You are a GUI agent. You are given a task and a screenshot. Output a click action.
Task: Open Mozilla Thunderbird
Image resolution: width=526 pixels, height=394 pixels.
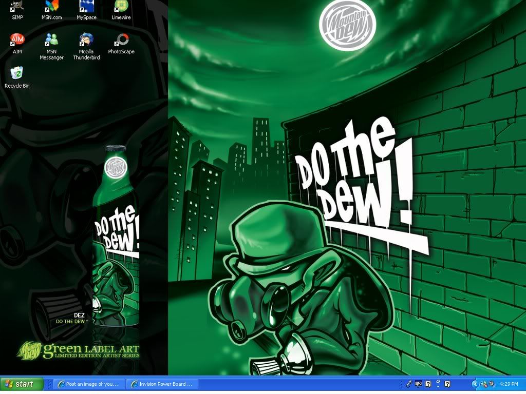86,41
